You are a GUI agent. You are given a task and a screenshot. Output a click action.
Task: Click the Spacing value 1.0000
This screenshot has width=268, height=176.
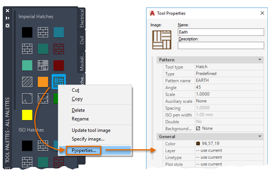pyautogui.click(x=229, y=108)
